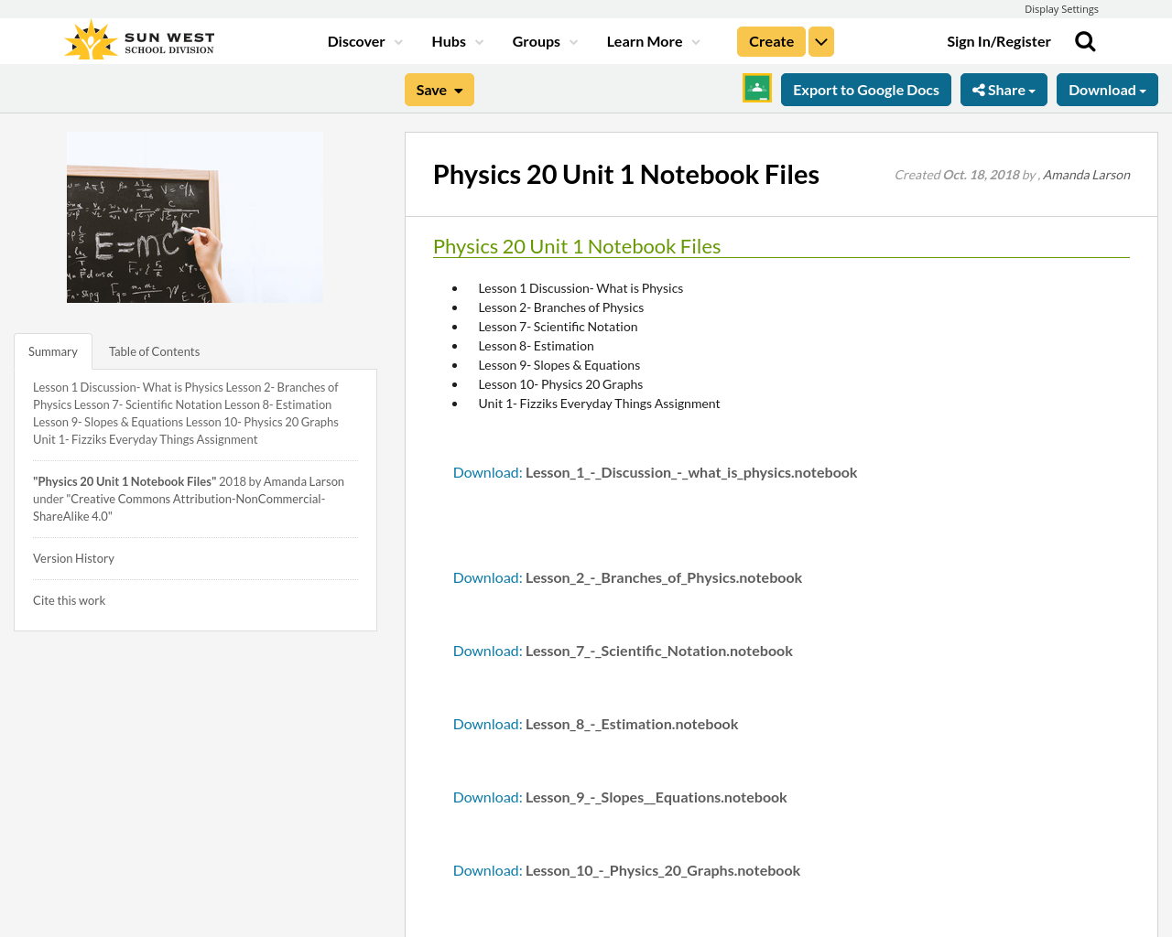Click the caret icon next to Create
Image resolution: width=1172 pixels, height=937 pixels.
point(820,40)
